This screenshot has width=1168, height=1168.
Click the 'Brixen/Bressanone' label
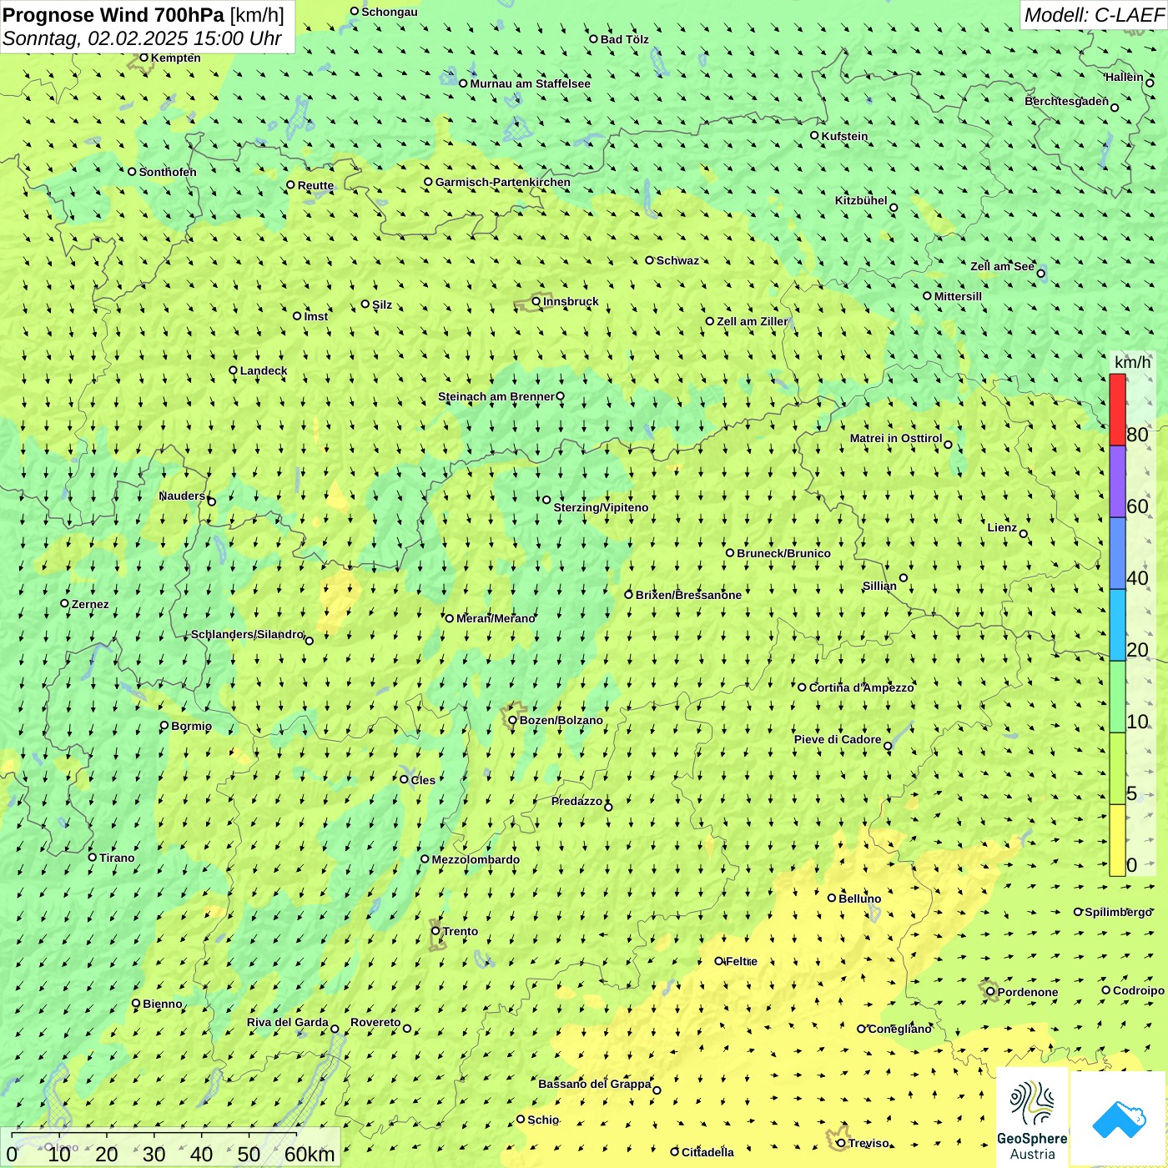pyautogui.click(x=688, y=595)
